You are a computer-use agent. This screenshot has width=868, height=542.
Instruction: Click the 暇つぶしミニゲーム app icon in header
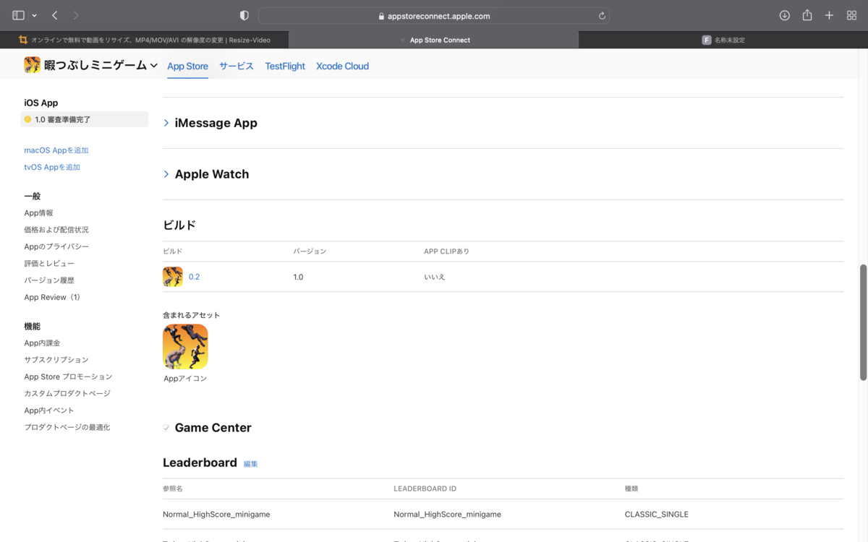(x=32, y=65)
